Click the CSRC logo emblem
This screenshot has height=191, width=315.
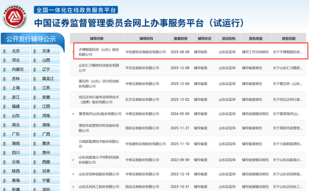[x=15, y=17]
